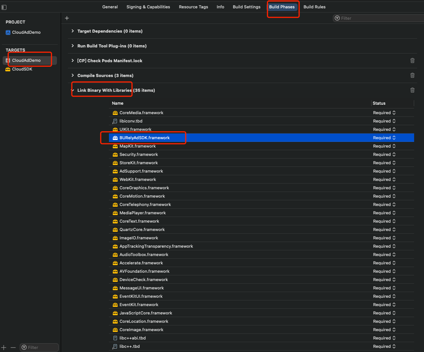
Task: Click the CloudAdDemo project icon
Action: [8, 32]
